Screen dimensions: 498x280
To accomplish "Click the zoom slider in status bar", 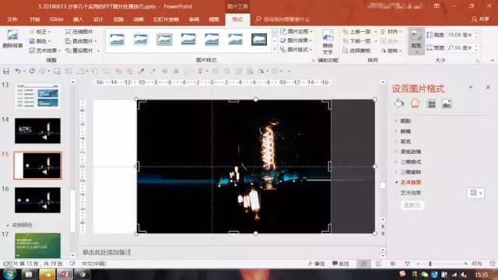I will click(x=441, y=264).
